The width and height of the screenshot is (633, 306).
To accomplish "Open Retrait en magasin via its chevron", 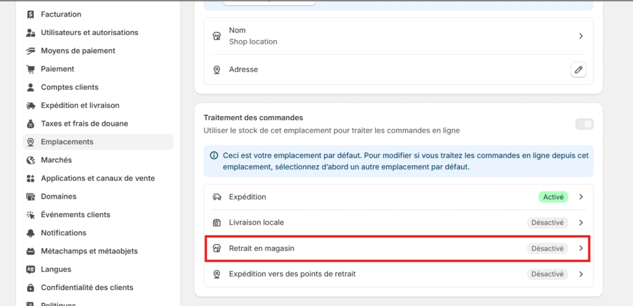I will 581,249.
